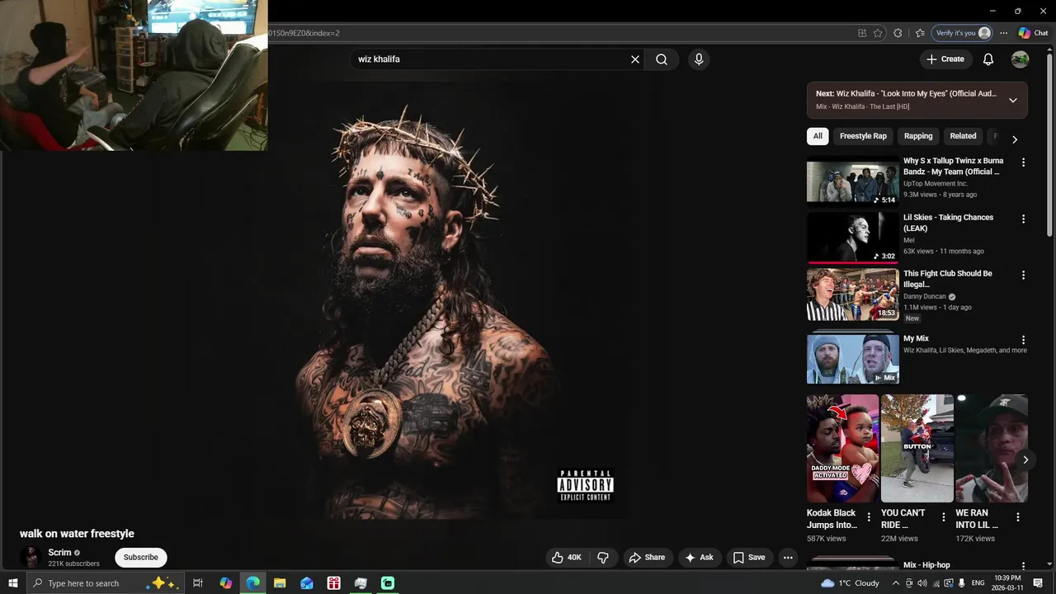Screen dimensions: 1056x594
Task: Open options for Why S x Tallup Twinz video
Action: [x=1023, y=163]
